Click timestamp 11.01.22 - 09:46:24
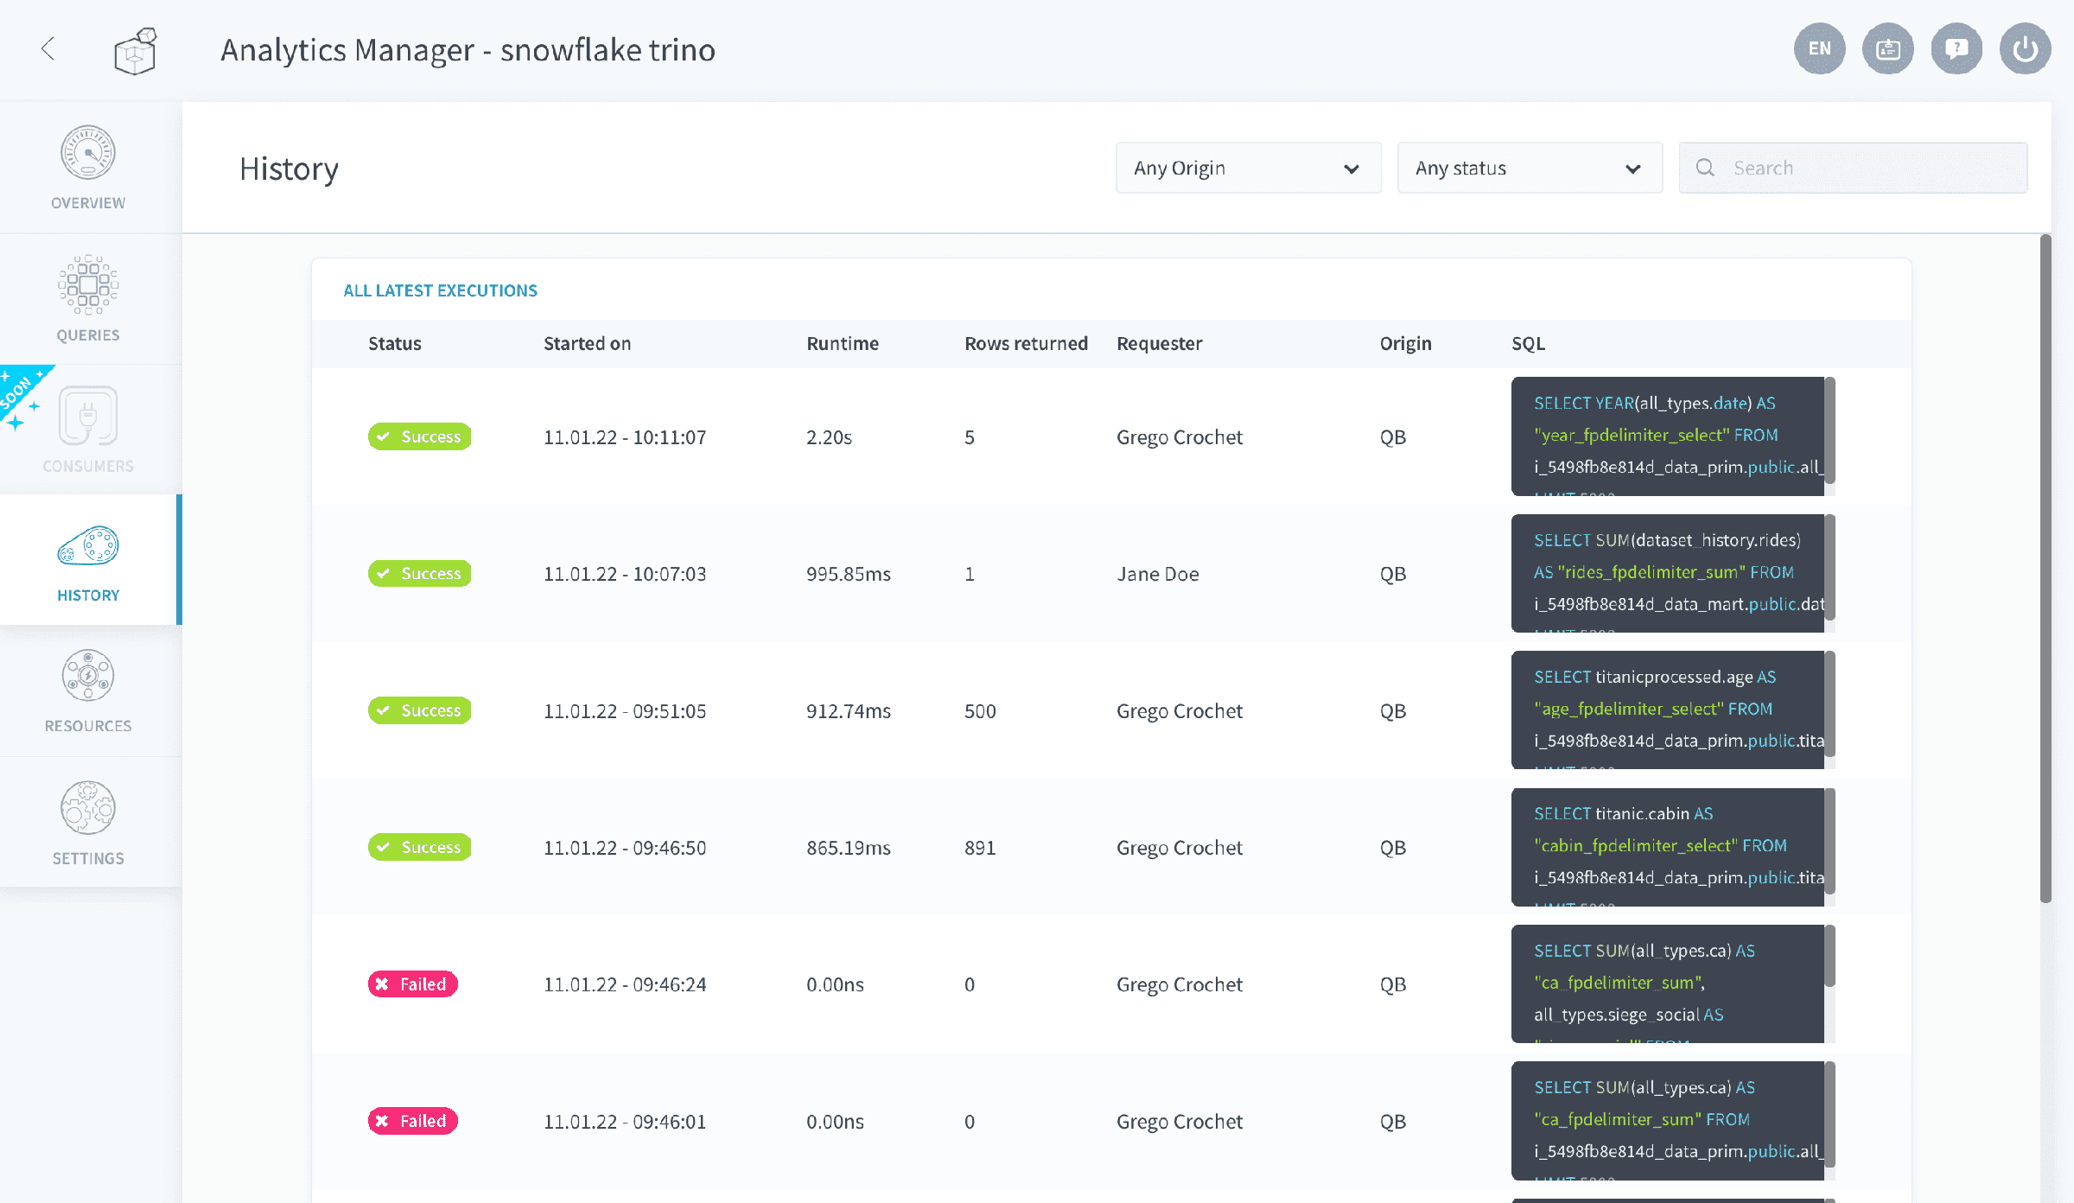 625,984
